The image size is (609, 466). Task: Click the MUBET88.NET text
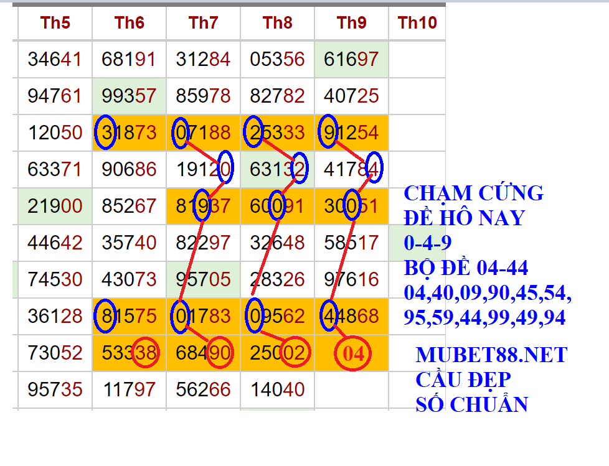491,355
